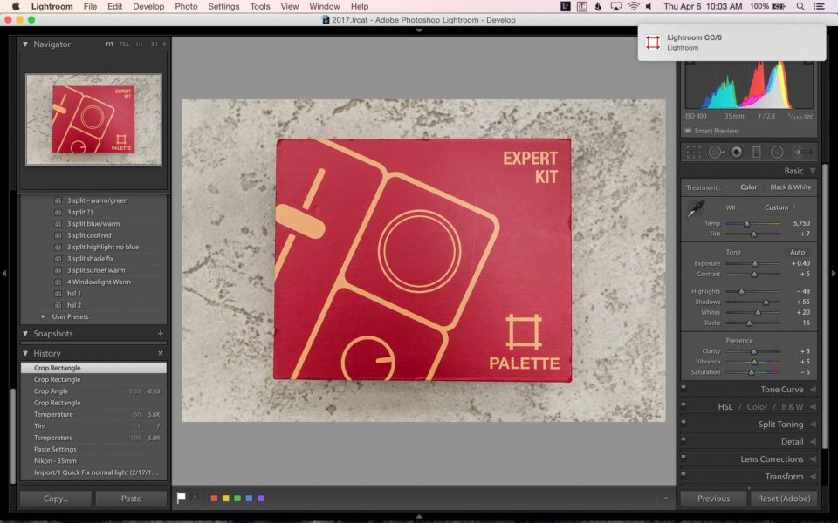The width and height of the screenshot is (838, 523).
Task: Open the AirPlay display menu
Action: pyautogui.click(x=615, y=6)
